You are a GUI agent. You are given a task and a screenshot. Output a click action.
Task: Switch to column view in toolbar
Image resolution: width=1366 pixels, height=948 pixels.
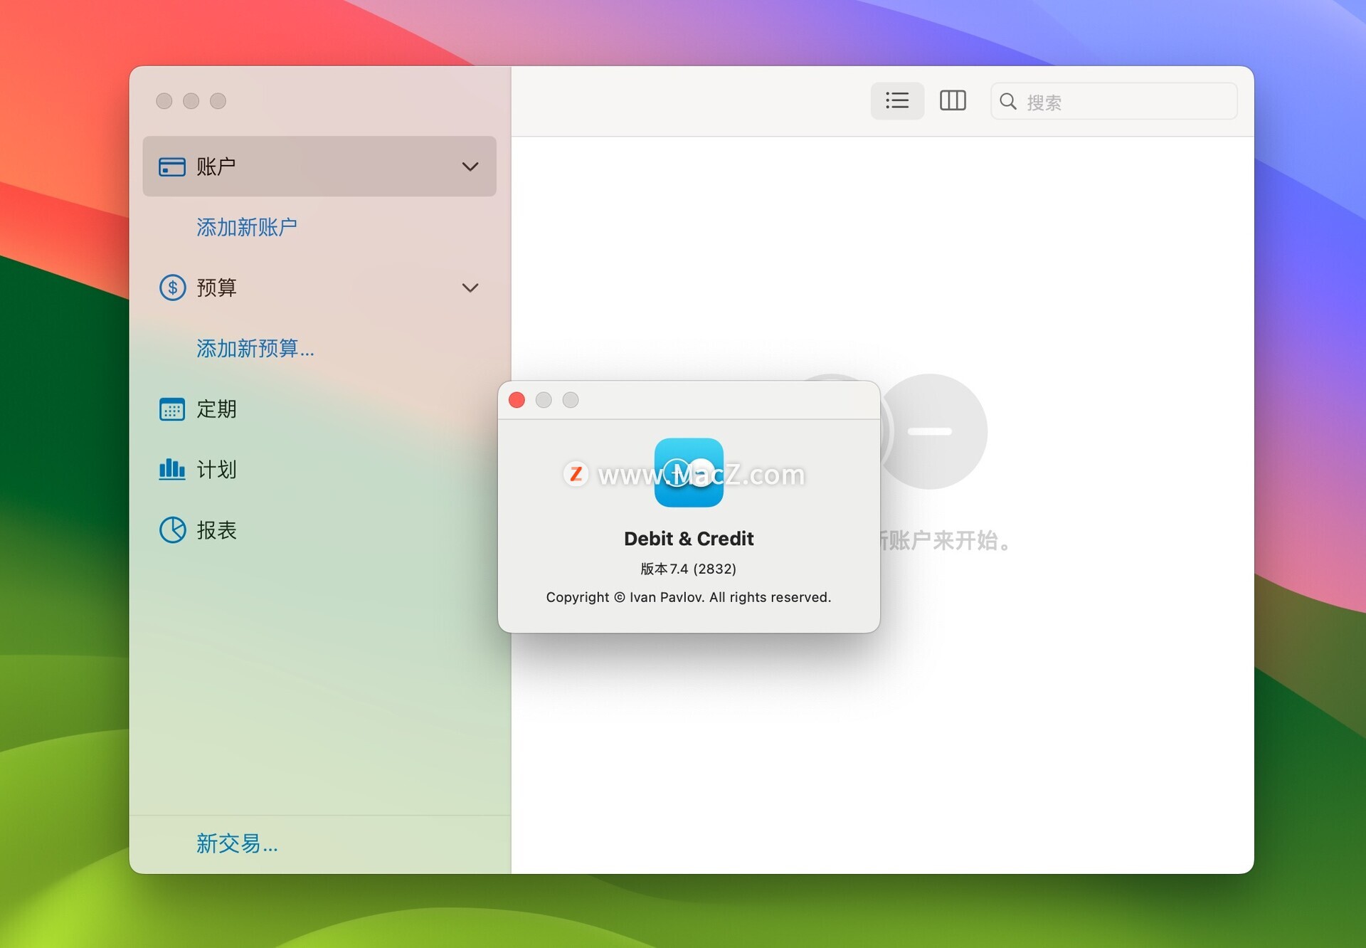[x=953, y=100]
